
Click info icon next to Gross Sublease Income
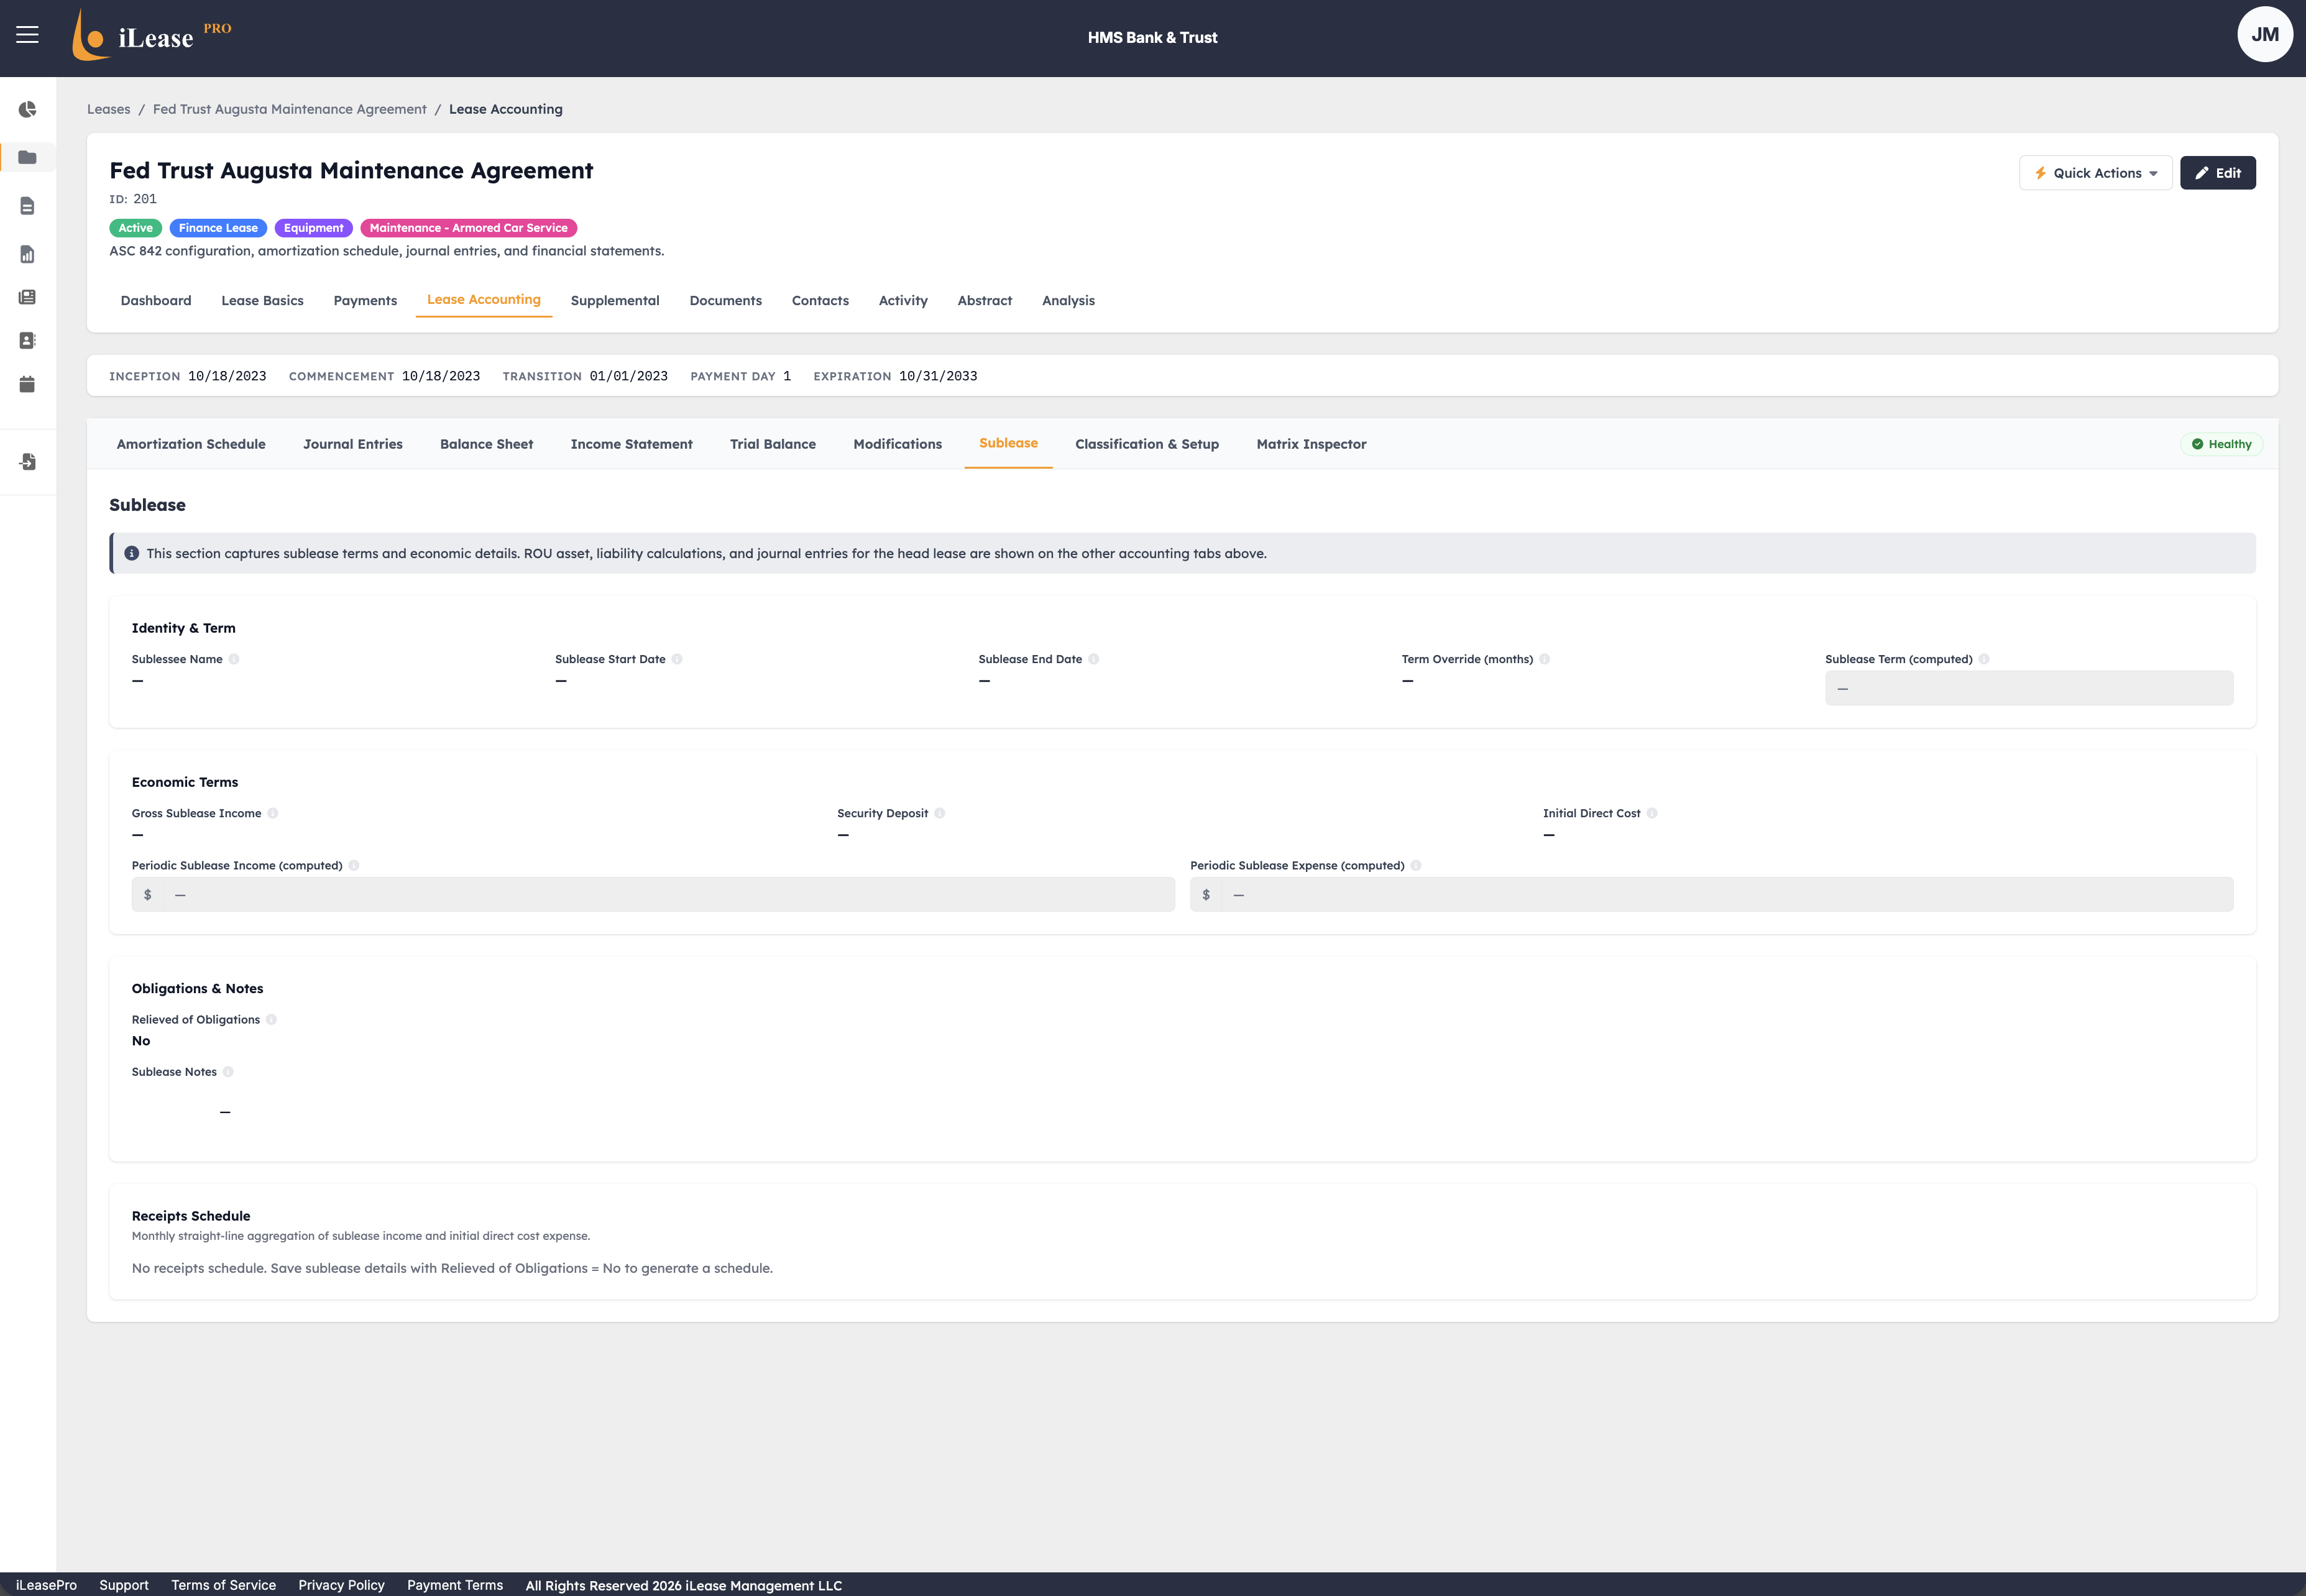tap(273, 813)
